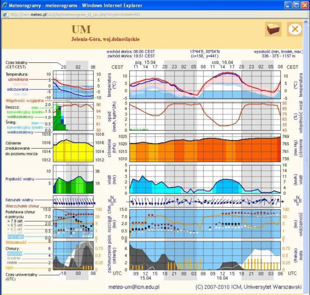Click the ICM Uniwersytet Warszawski copyright text

click(x=248, y=287)
